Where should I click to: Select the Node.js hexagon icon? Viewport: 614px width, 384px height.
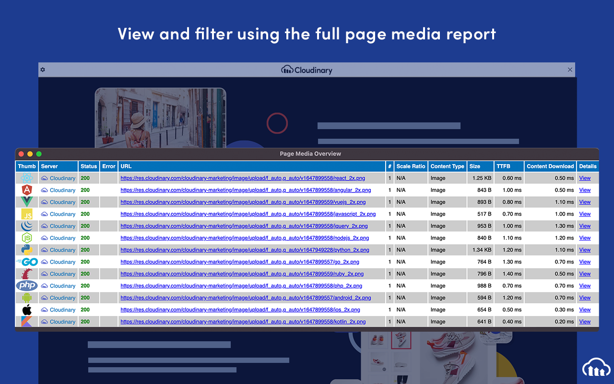click(x=27, y=238)
